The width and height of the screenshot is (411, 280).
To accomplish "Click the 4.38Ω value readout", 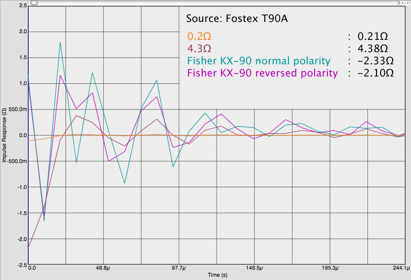I will pyautogui.click(x=373, y=48).
